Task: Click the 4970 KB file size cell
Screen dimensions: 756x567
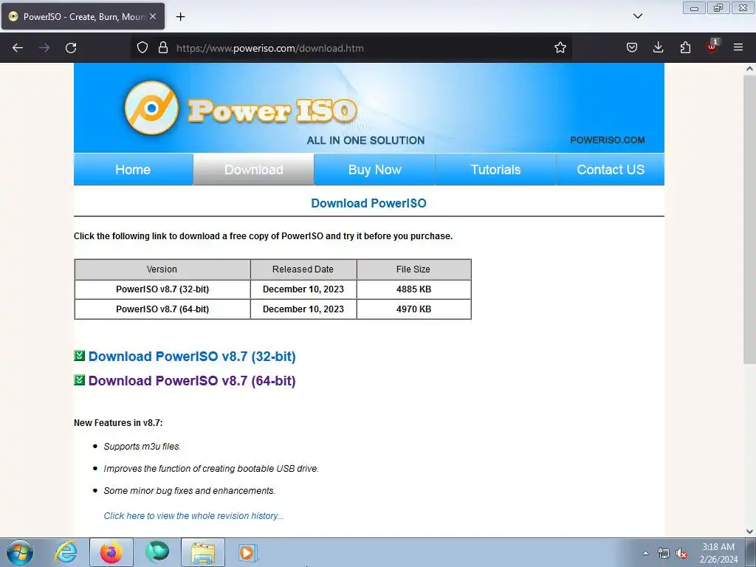Action: coord(413,309)
